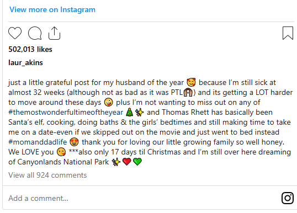The height and width of the screenshot is (213, 297).
Task: View the 502,013 likes count
Action: [x=30, y=50]
